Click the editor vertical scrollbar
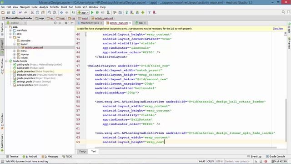291x164 pixels. [286, 120]
